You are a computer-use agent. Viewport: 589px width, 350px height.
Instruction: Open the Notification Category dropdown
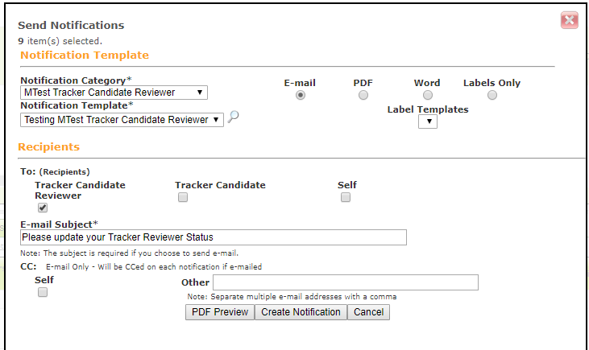click(x=114, y=93)
